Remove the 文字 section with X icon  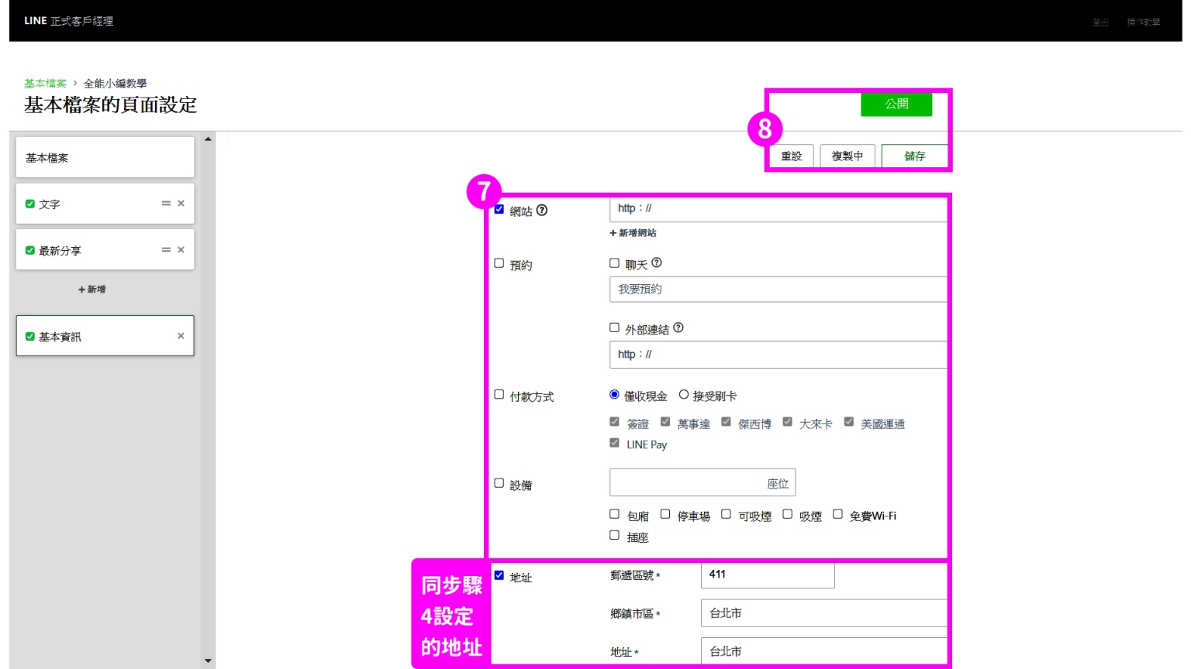click(181, 204)
